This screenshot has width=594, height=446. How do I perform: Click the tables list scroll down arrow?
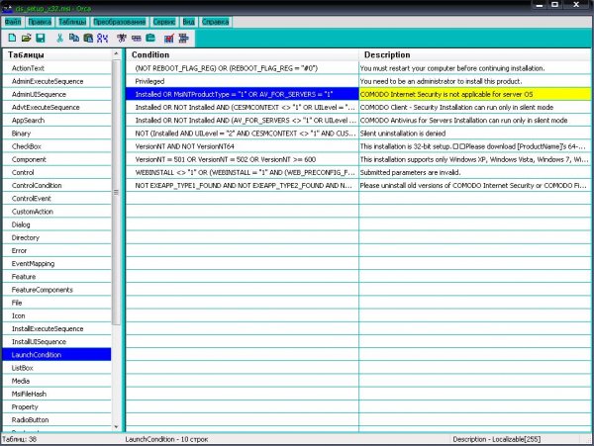tap(116, 426)
